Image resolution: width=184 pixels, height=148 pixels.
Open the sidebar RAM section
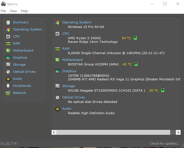[16, 43]
